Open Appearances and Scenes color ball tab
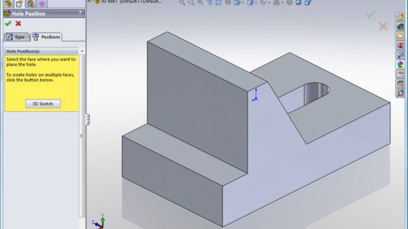The height and width of the screenshot is (229, 408). tap(400, 65)
